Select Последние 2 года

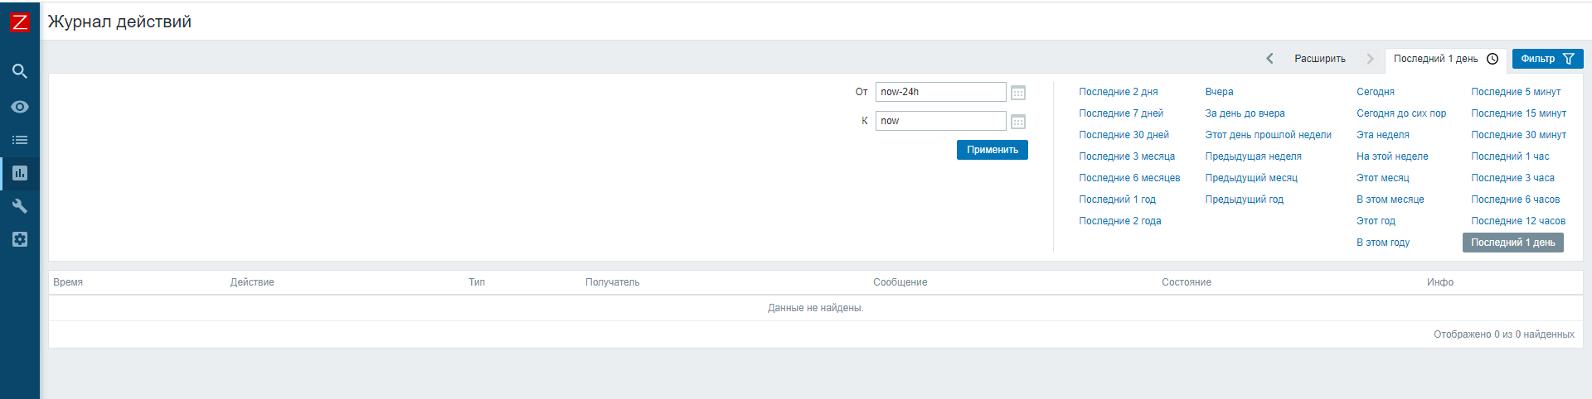click(x=1119, y=221)
